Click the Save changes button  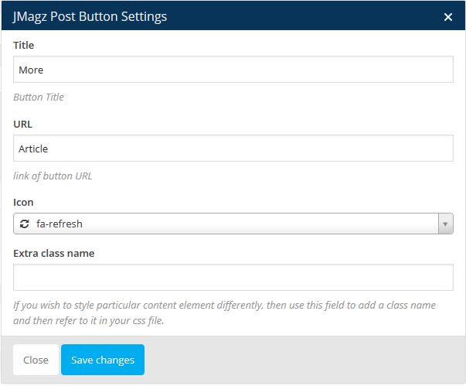[103, 360]
